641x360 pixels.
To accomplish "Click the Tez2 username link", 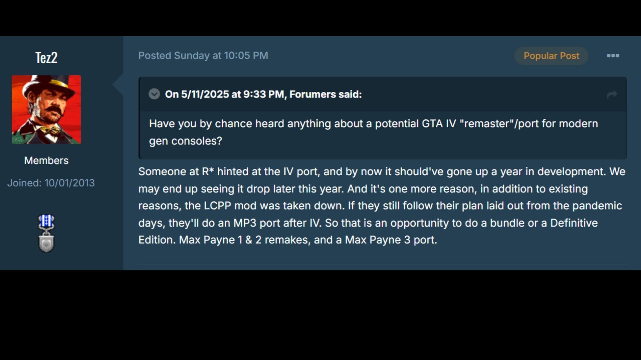I will point(46,58).
